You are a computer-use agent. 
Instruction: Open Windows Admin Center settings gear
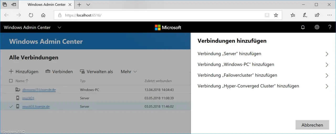point(317,27)
